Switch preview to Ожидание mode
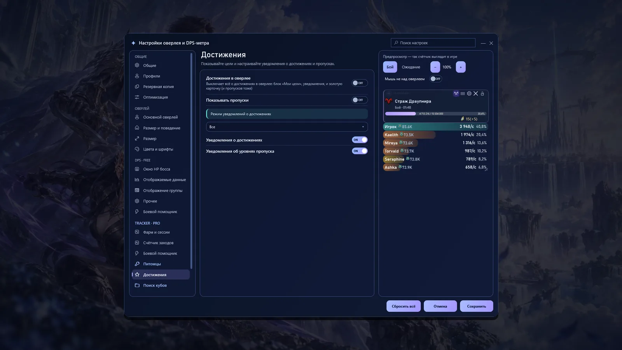 [x=411, y=67]
